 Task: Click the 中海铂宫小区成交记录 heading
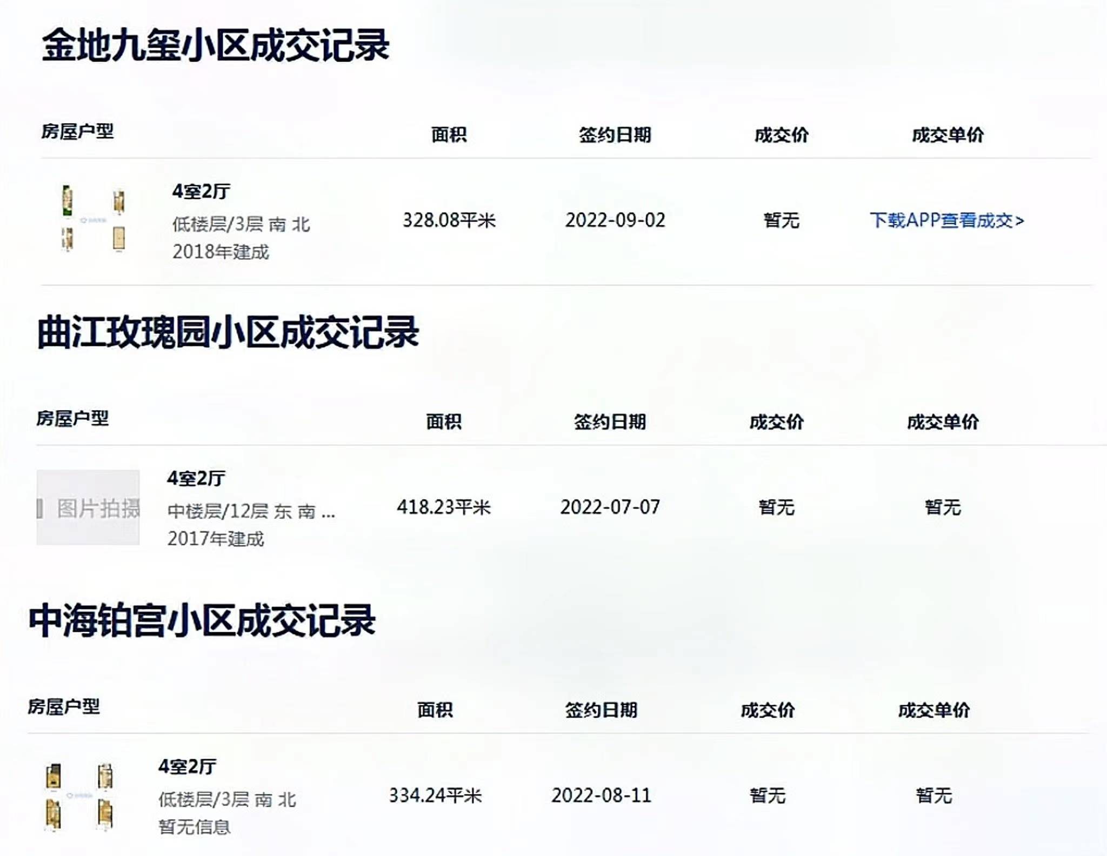202,620
